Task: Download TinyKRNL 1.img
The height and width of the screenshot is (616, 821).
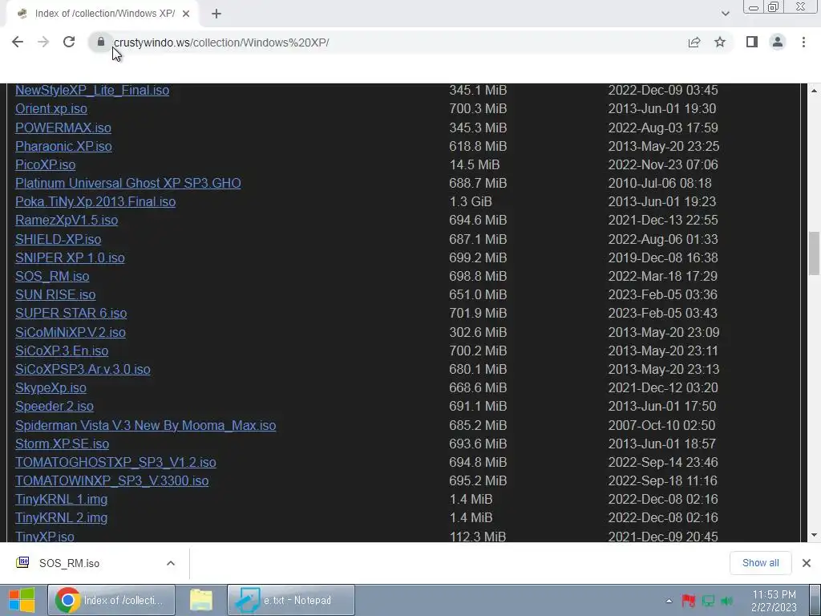Action: click(61, 499)
